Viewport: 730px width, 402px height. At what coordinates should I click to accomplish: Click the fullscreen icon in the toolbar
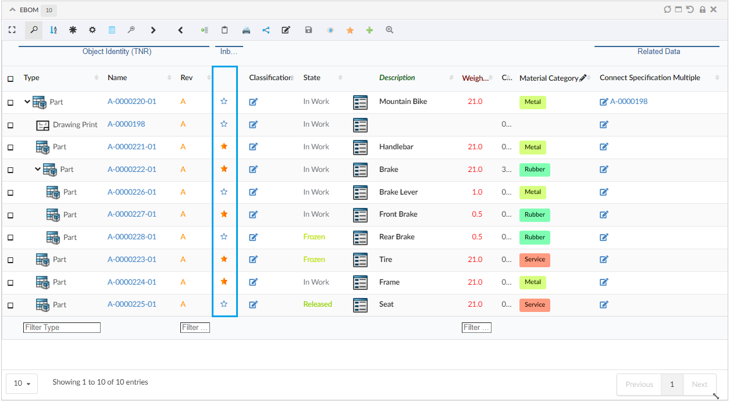[x=12, y=30]
